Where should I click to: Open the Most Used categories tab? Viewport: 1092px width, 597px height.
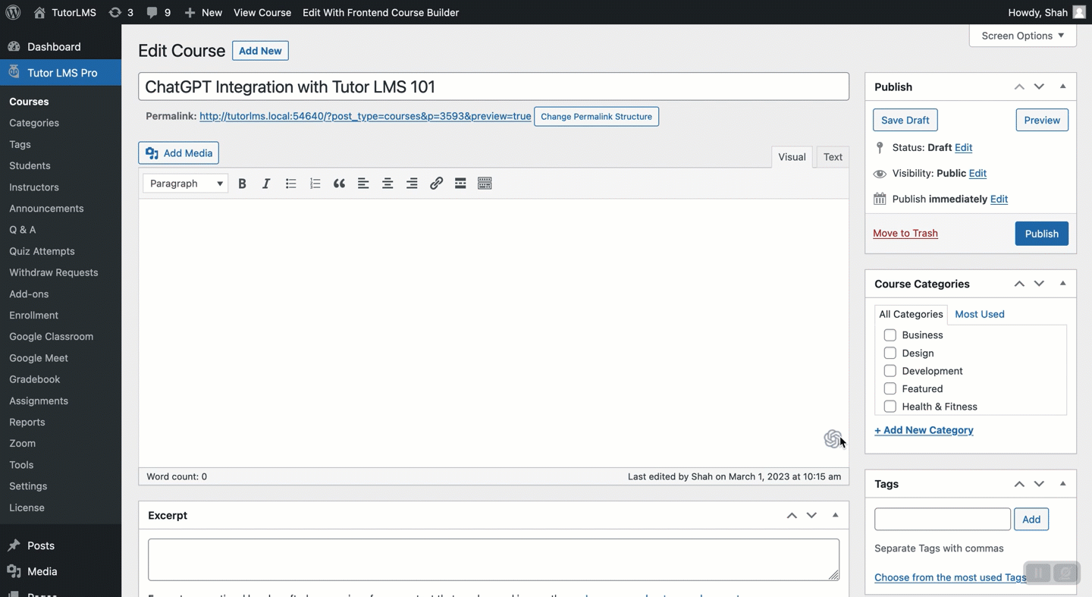tap(979, 313)
